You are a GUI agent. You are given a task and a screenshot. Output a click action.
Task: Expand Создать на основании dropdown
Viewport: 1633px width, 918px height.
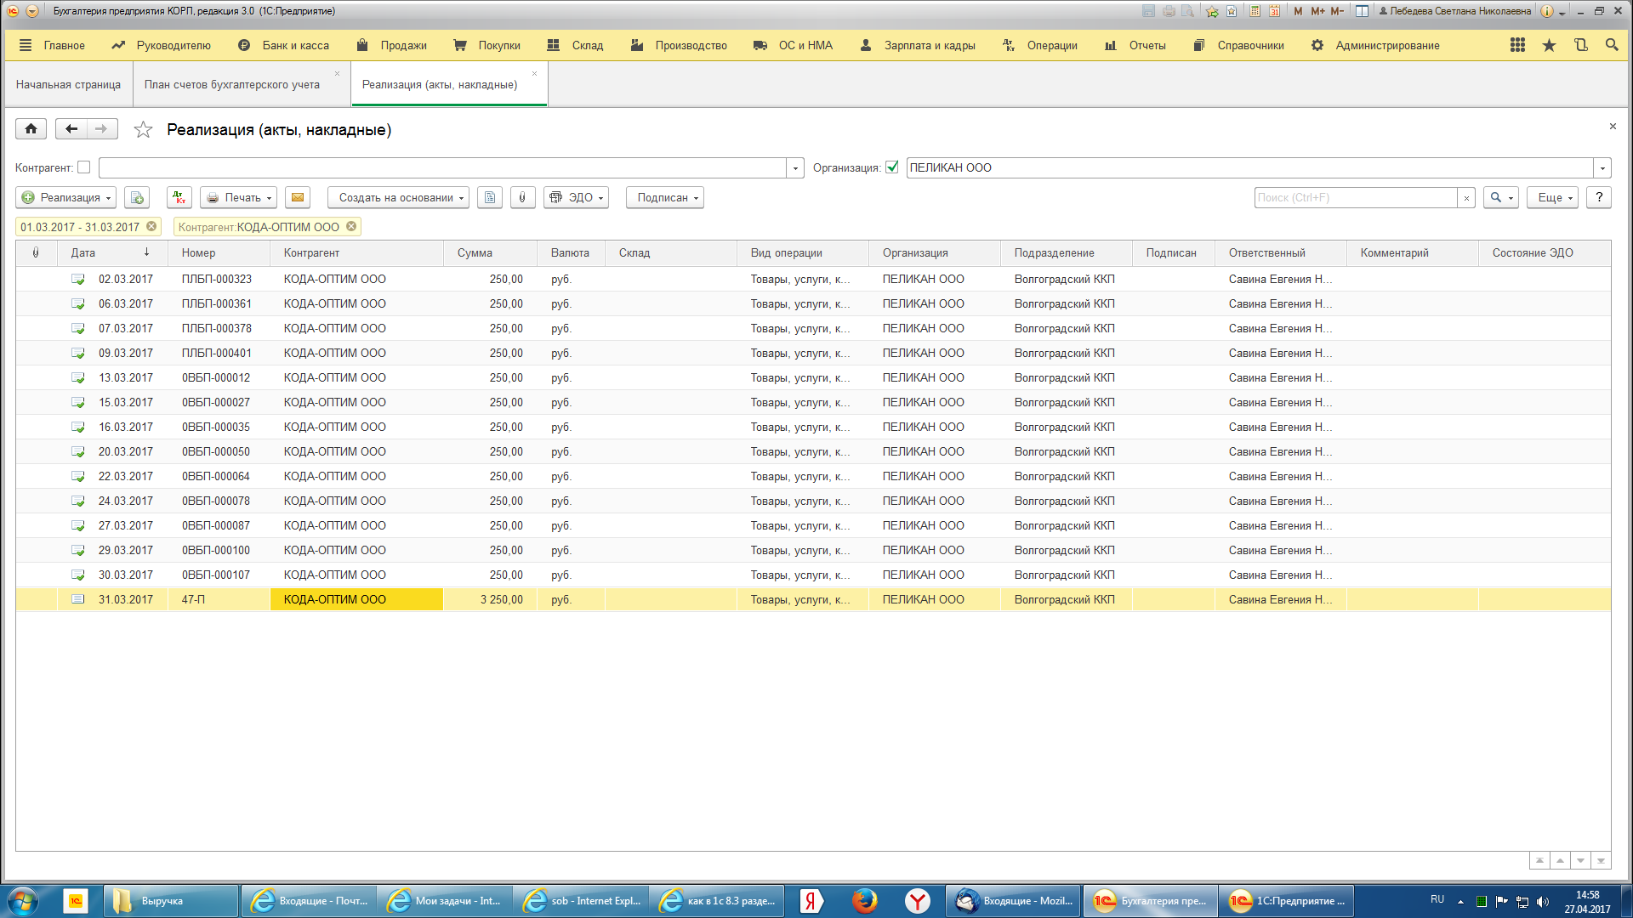click(x=397, y=198)
